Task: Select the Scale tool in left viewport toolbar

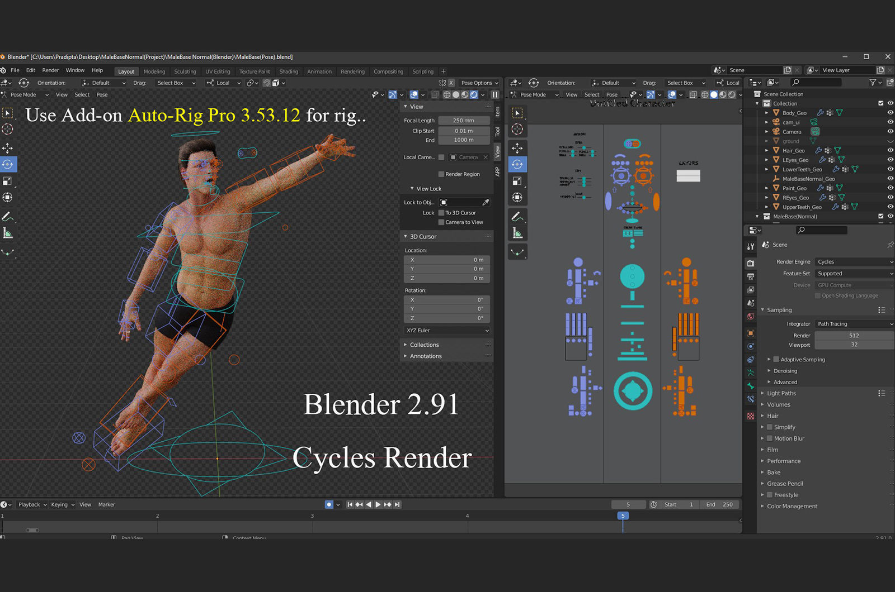Action: coord(8,181)
